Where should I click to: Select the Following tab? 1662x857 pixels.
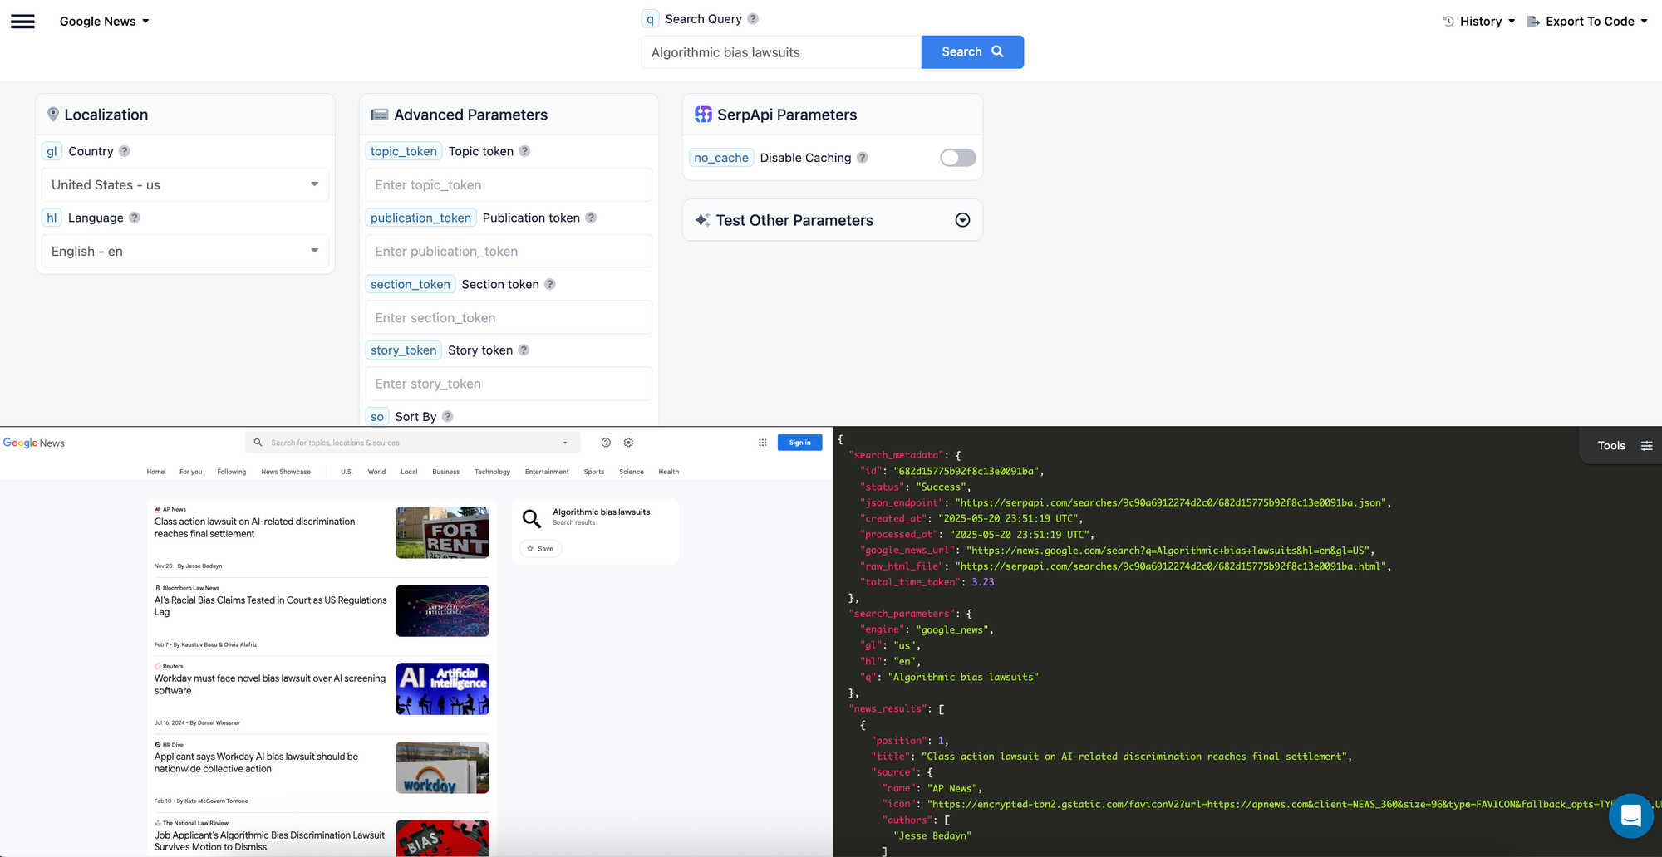(232, 472)
